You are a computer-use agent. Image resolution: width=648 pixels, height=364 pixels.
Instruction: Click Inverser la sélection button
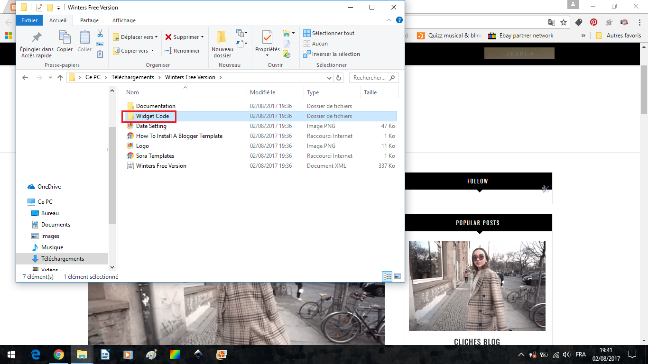pyautogui.click(x=332, y=54)
